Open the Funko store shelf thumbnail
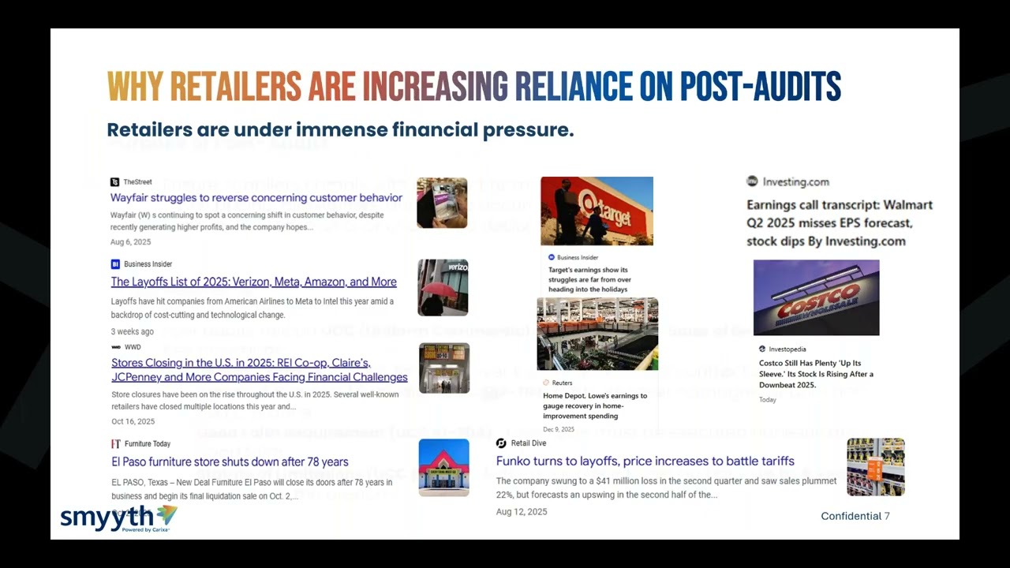The image size is (1010, 568). pyautogui.click(x=876, y=467)
